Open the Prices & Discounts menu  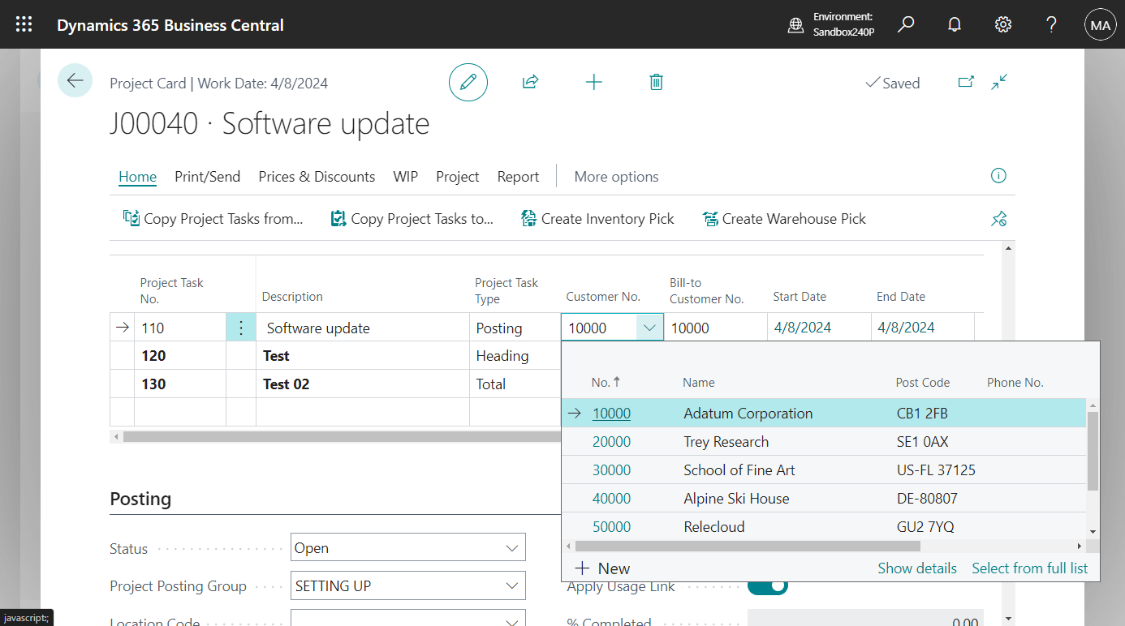click(317, 177)
